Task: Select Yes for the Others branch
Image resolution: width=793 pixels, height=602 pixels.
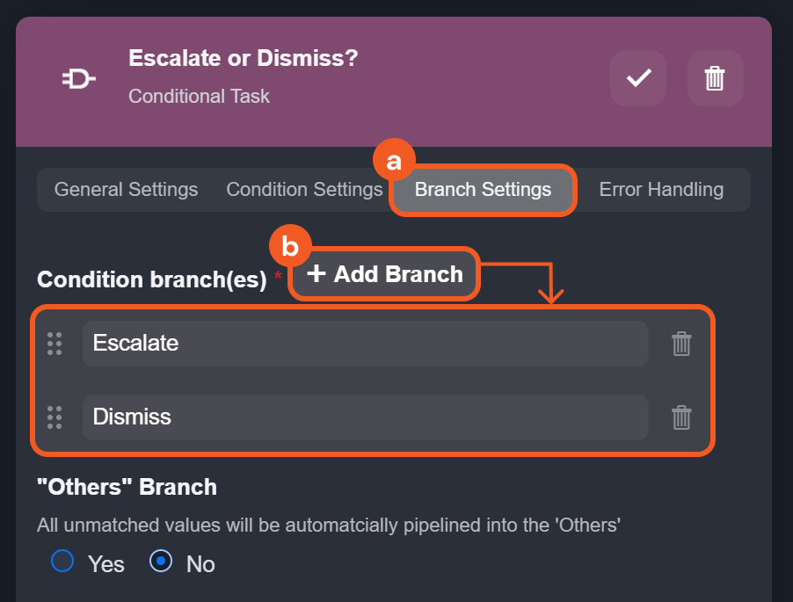Action: click(62, 562)
